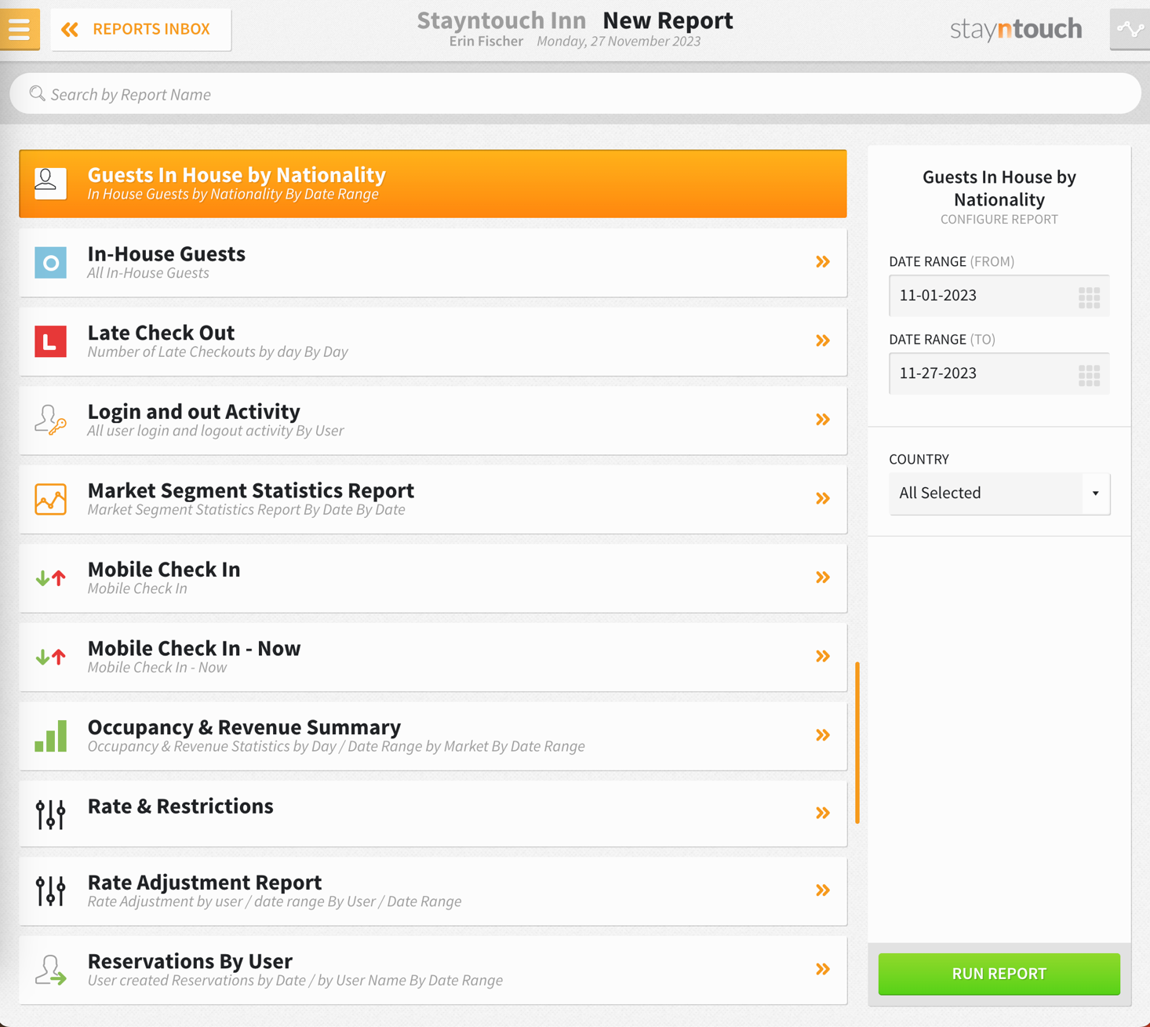Expand the Late Check Out report chevron
Viewport: 1150px width, 1027px height.
tap(822, 341)
